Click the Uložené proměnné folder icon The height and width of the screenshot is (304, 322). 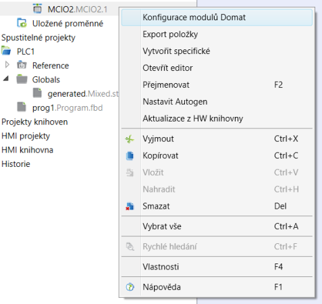click(22, 23)
